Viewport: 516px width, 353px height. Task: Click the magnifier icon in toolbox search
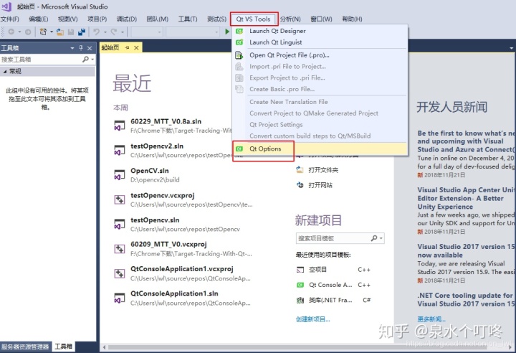[x=85, y=59]
